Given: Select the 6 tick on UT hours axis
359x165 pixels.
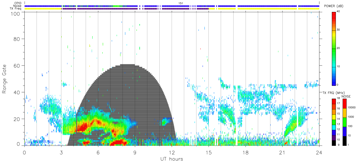Looking at the screenshot, I should point(98,152).
